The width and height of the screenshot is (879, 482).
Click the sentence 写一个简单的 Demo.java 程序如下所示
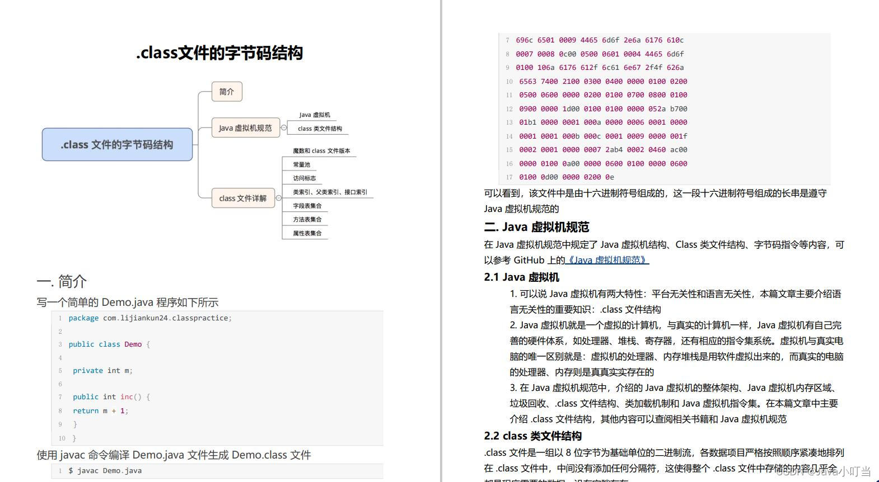(128, 303)
